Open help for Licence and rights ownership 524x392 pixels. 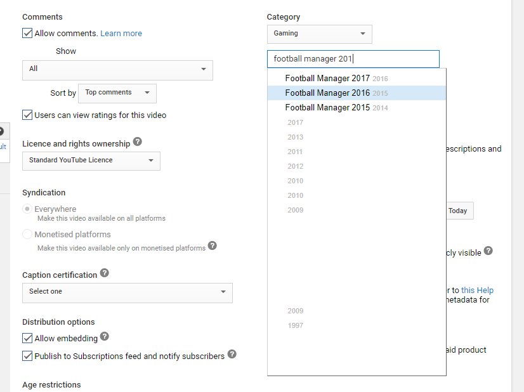pos(138,141)
